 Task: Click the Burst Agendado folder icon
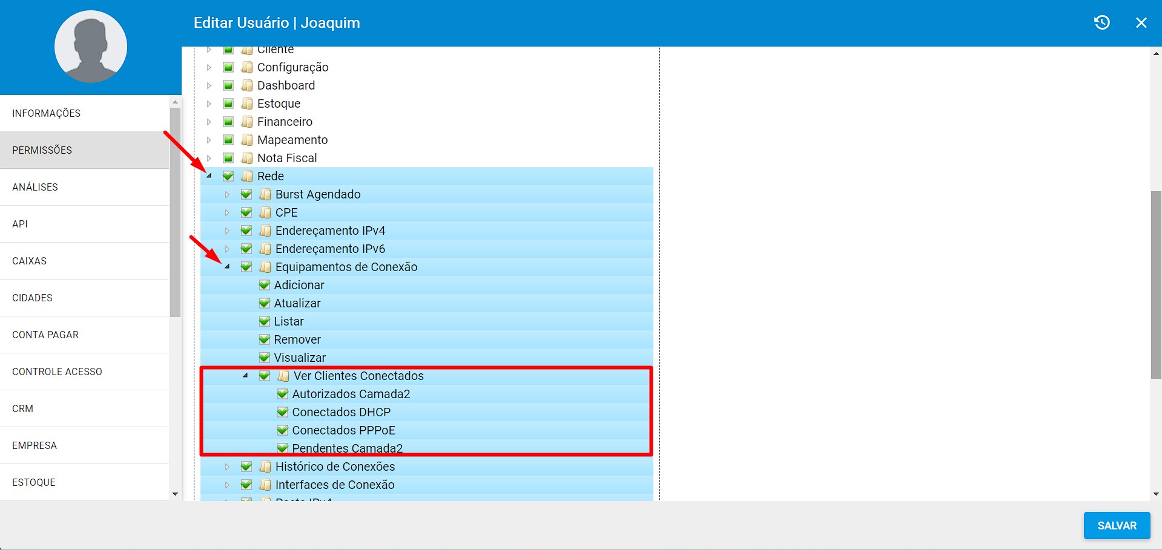tap(265, 194)
